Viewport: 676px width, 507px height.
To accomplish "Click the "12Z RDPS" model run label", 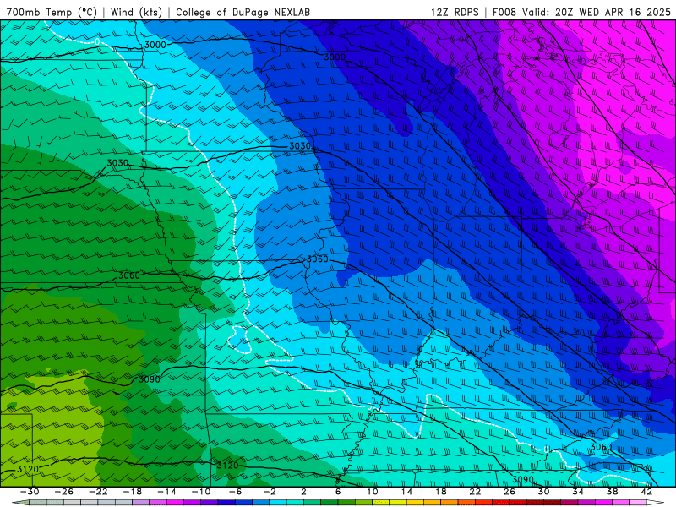I will (455, 12).
